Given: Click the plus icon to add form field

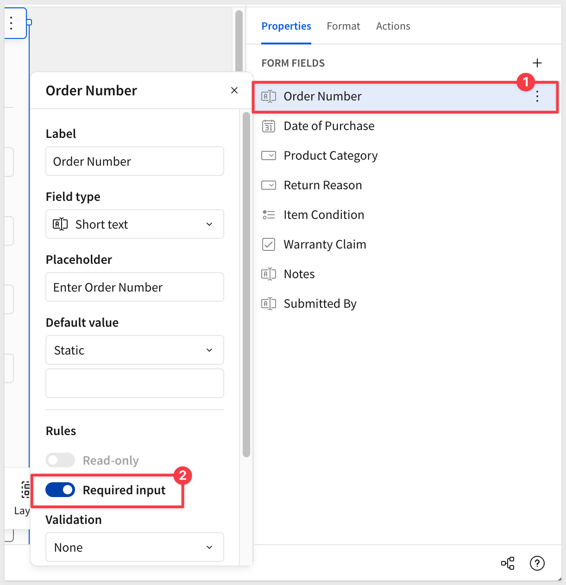Looking at the screenshot, I should [537, 63].
